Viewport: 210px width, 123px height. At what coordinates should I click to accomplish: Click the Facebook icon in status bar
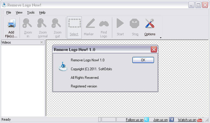click(171, 119)
